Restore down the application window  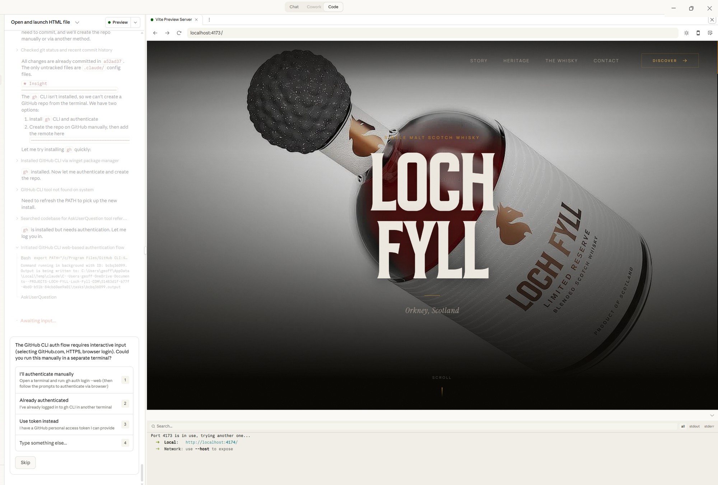(x=691, y=8)
